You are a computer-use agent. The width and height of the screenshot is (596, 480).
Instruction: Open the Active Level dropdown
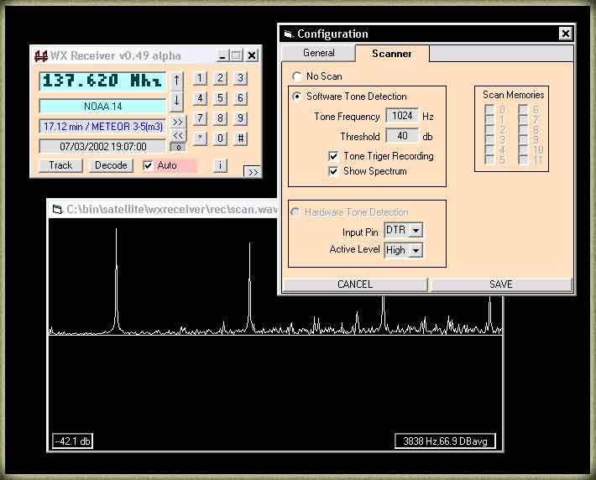point(416,250)
